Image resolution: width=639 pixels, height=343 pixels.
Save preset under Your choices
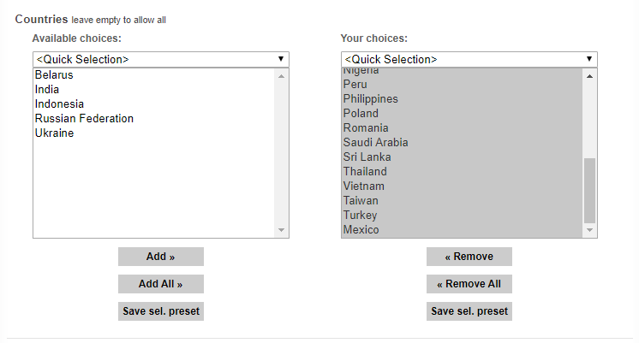[x=469, y=311]
